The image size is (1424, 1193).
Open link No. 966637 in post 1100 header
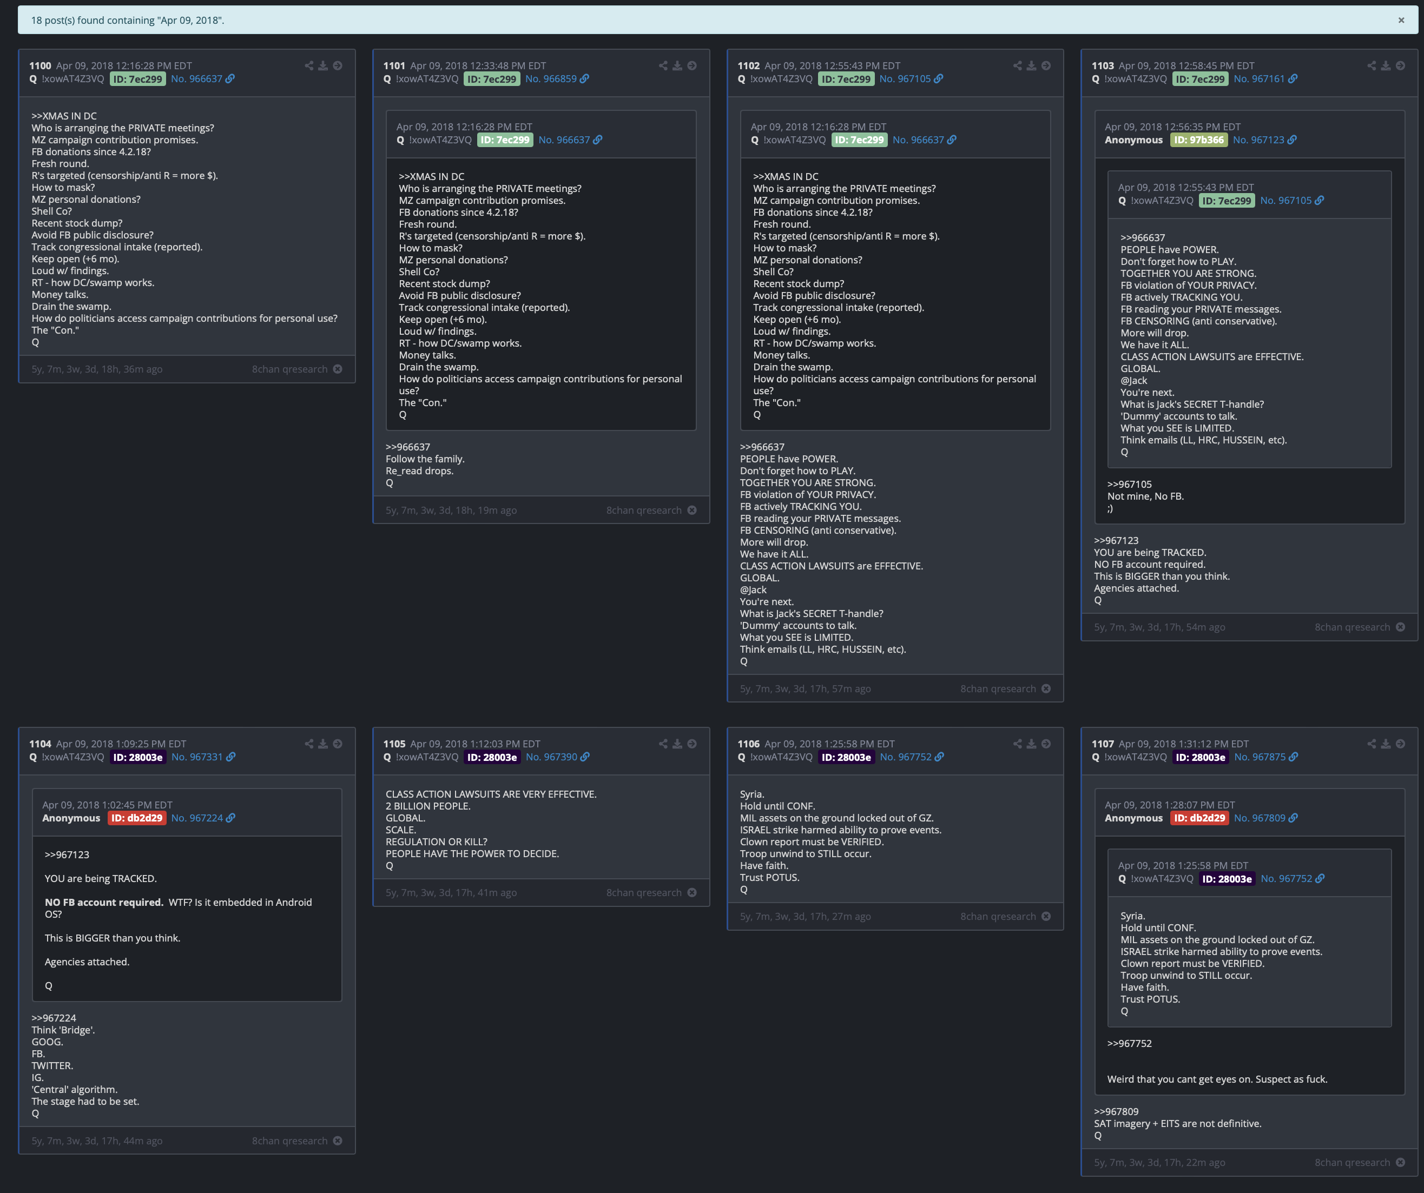tap(203, 78)
